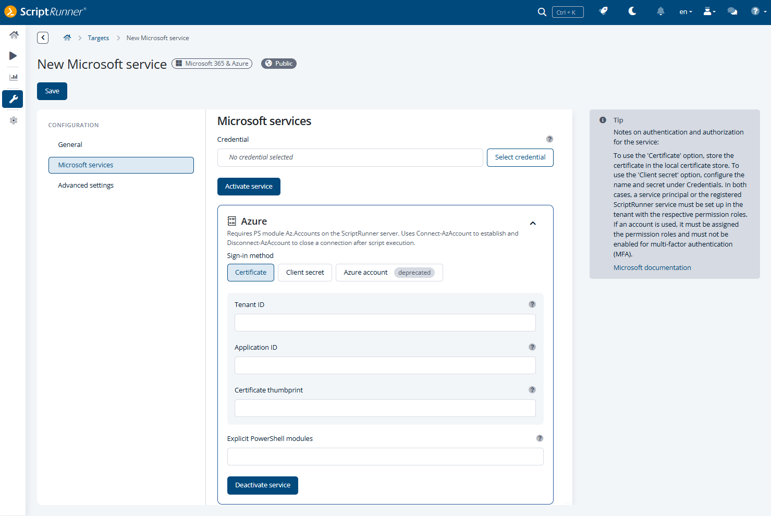Click the Save button

(52, 91)
